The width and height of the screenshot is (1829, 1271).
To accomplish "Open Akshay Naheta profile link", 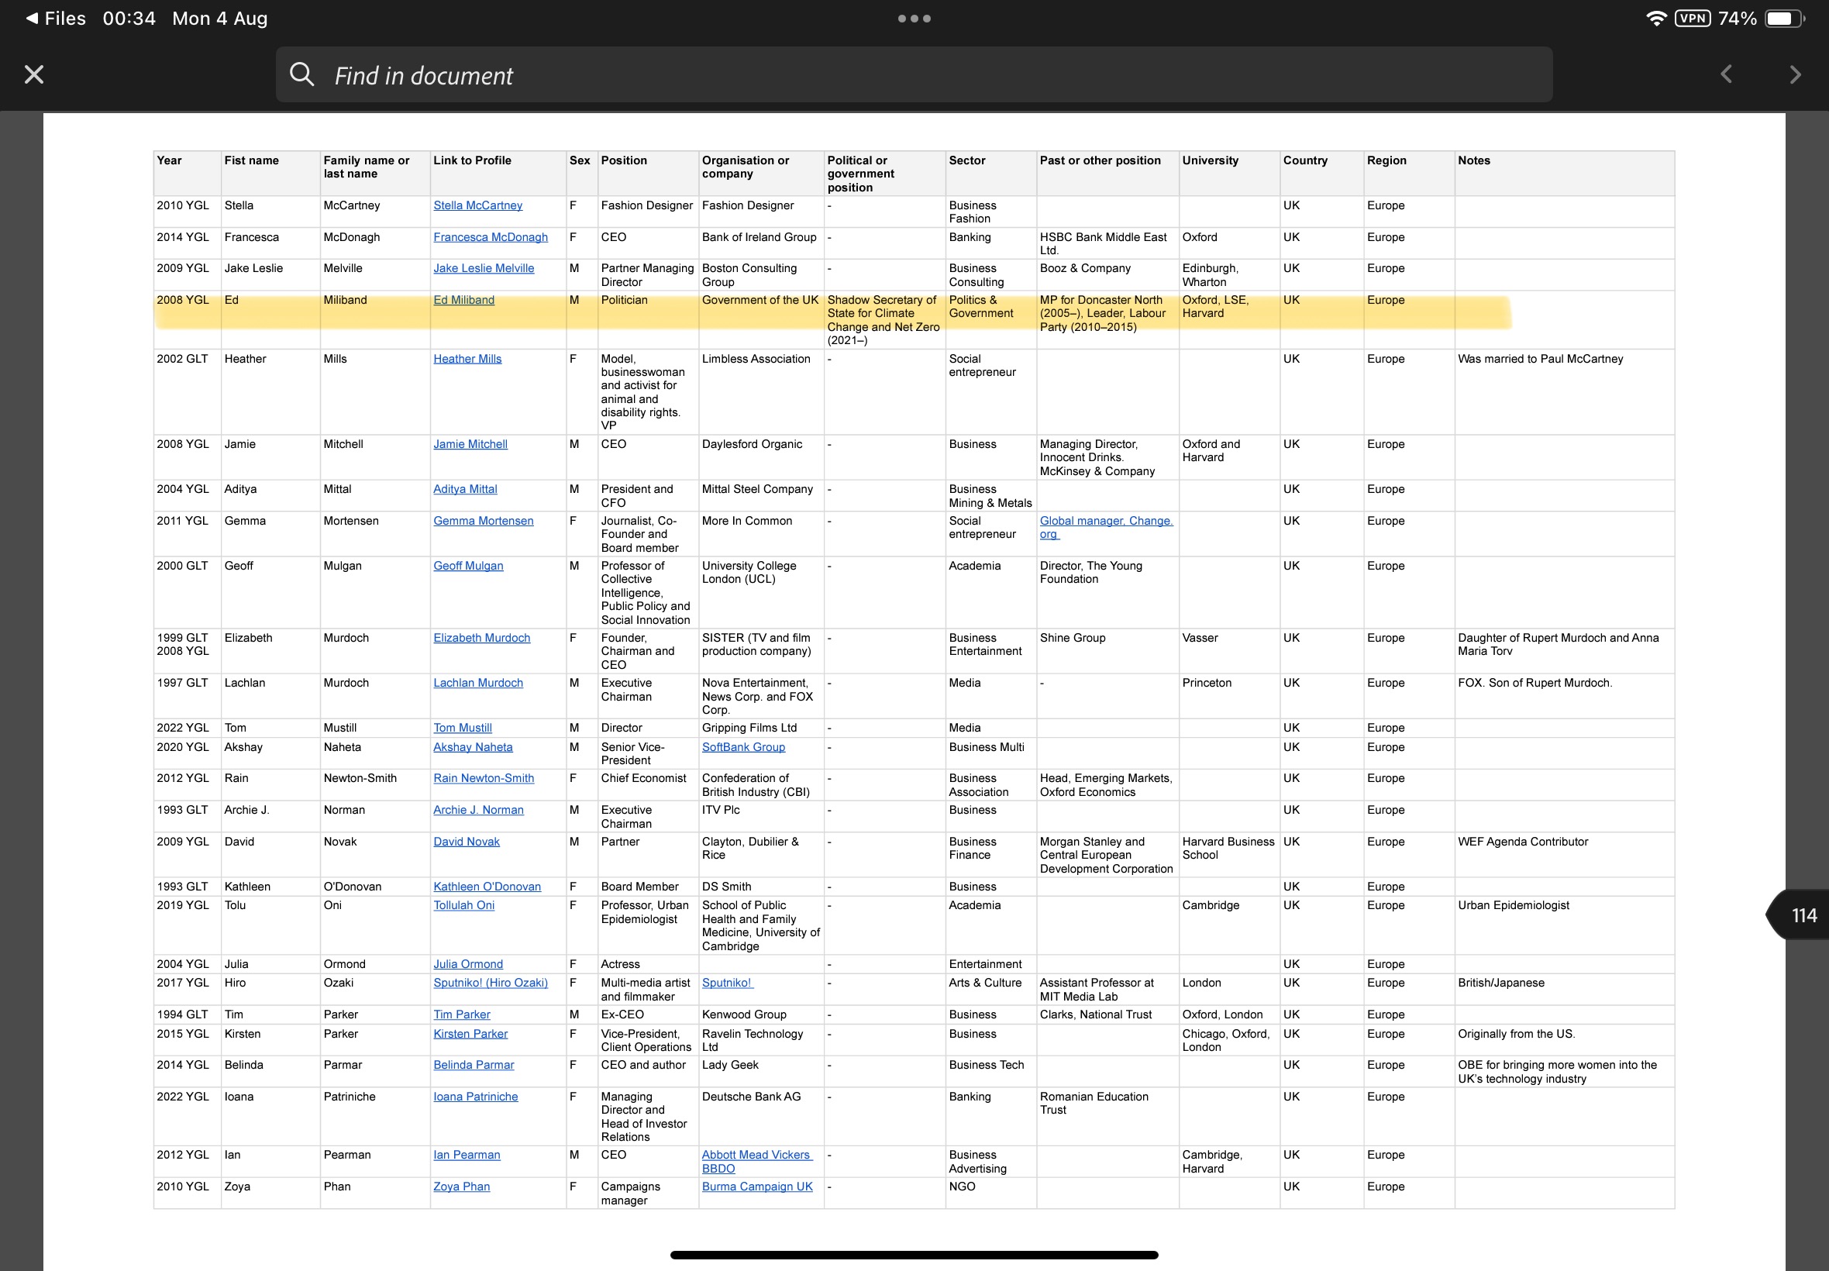I will 473,747.
